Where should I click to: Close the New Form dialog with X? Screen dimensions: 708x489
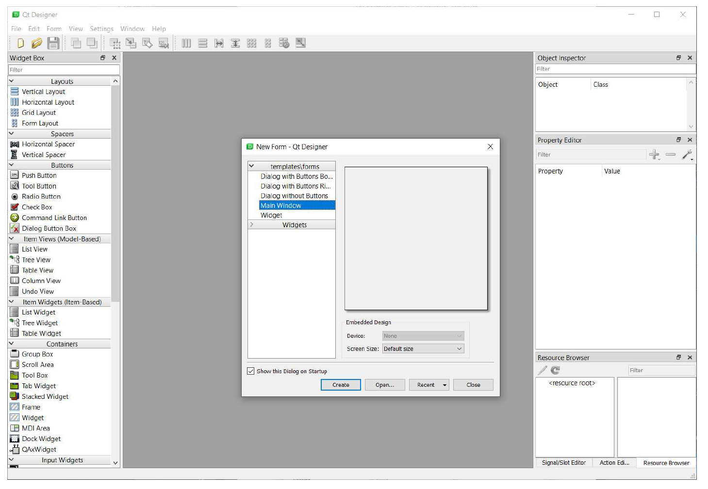point(490,146)
